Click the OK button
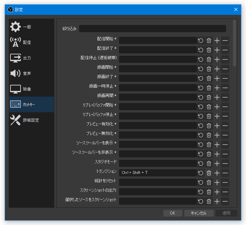The height and width of the screenshot is (225, 246). (173, 213)
